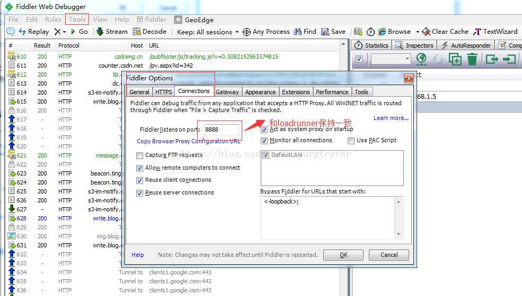
Task: Click bypass list scrollbar down arrow
Action: pyautogui.click(x=399, y=234)
